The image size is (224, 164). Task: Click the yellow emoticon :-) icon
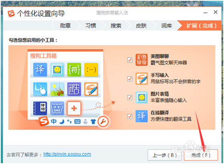click(x=91, y=70)
